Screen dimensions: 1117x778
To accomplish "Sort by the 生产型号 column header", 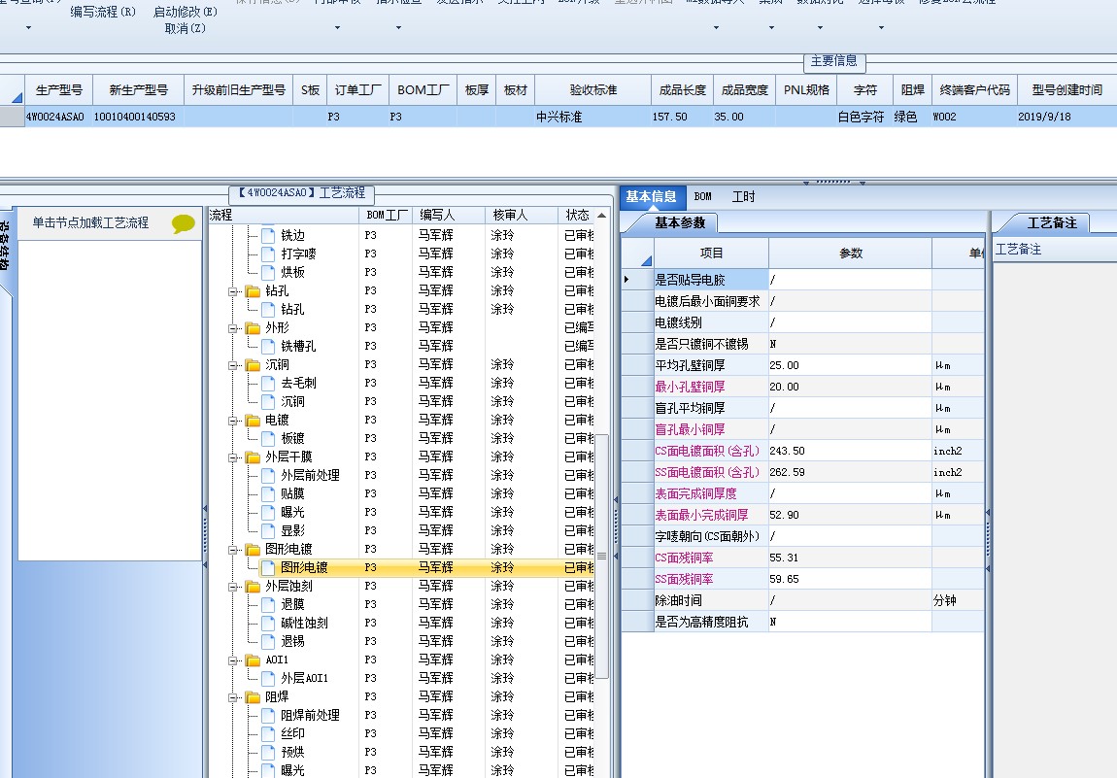I will point(59,90).
